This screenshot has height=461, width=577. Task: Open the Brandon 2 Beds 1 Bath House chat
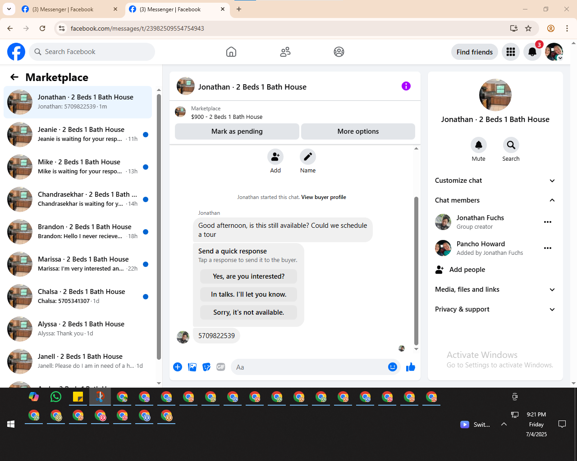click(x=78, y=232)
